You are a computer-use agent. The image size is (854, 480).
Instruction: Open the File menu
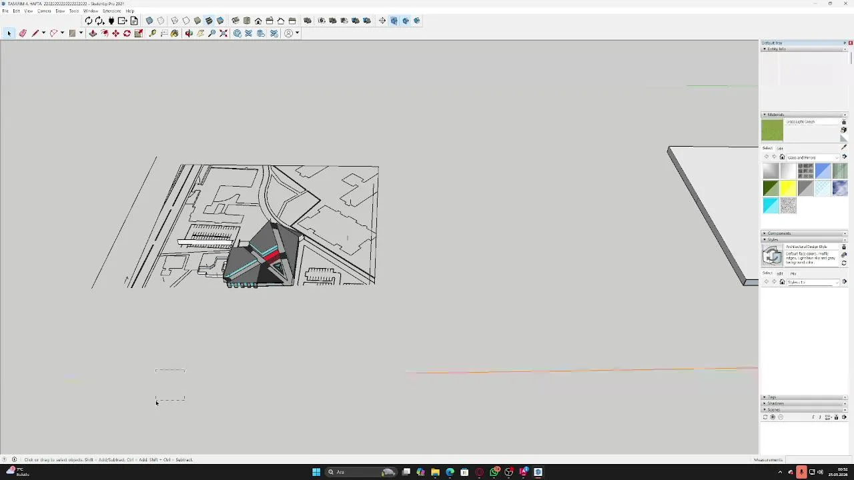point(5,11)
